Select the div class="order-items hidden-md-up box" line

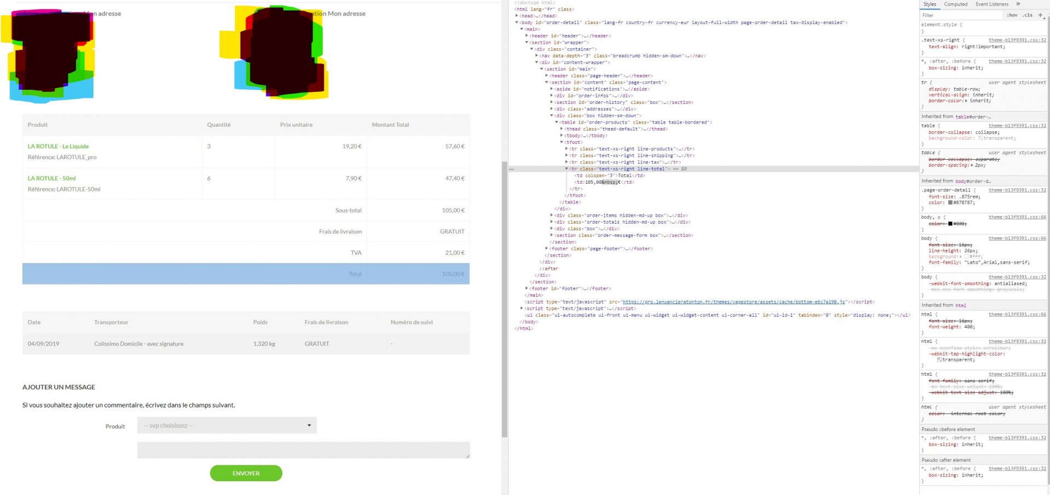point(621,216)
